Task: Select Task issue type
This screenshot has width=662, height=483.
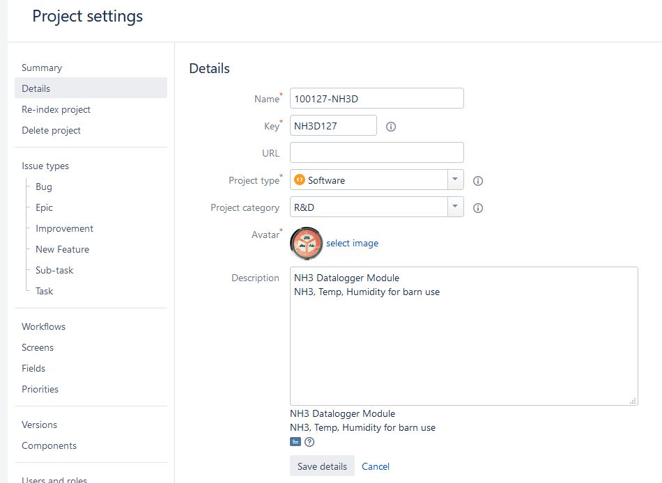Action: click(x=44, y=291)
